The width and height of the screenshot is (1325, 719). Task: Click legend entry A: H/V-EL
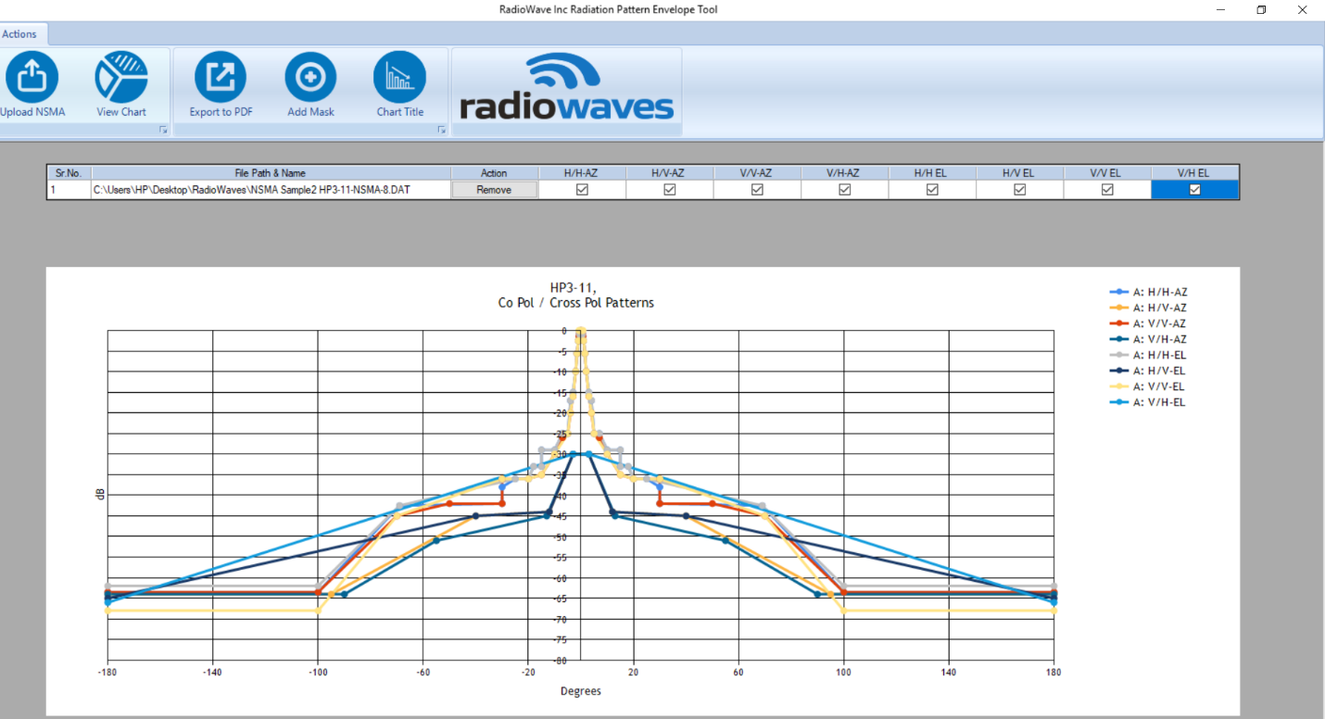click(x=1148, y=371)
